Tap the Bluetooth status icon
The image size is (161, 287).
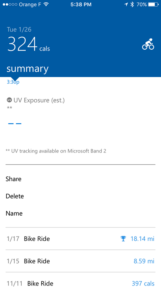click(x=132, y=4)
